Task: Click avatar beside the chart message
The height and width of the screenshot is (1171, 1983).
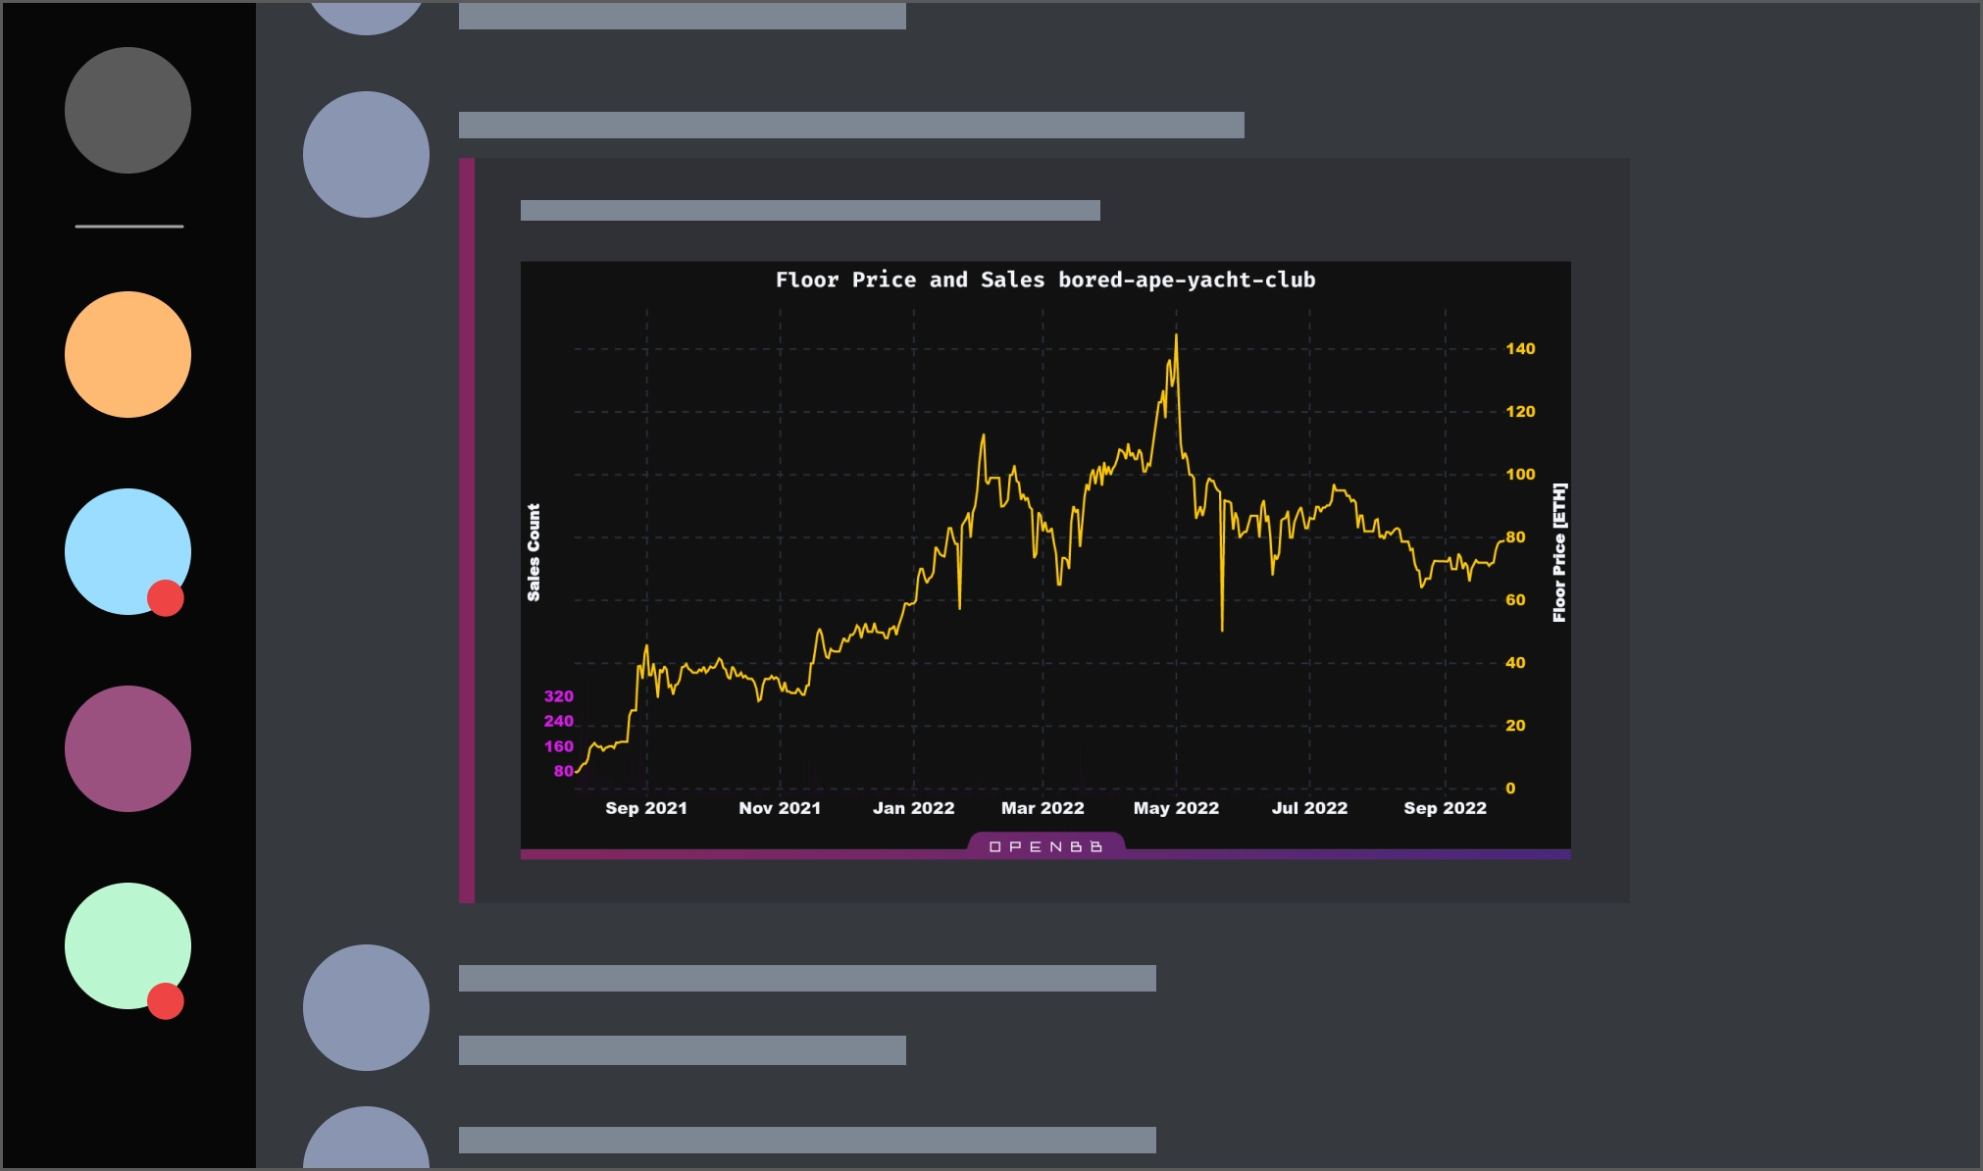Action: tap(366, 154)
